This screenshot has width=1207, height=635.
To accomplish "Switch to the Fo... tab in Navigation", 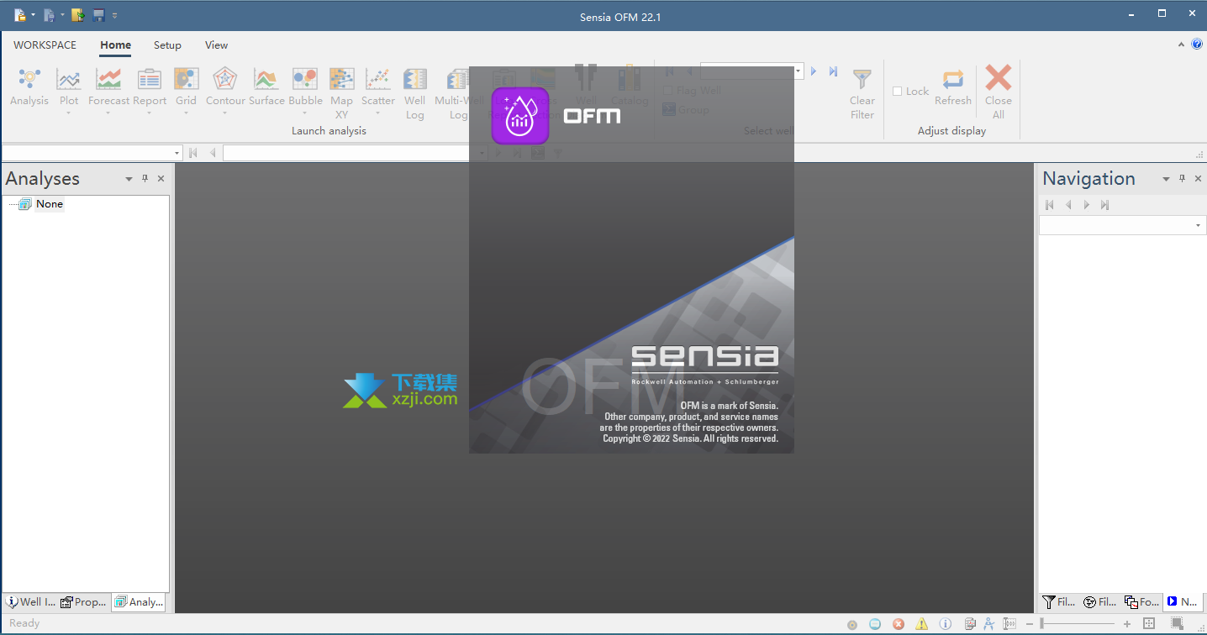I will [x=1141, y=602].
